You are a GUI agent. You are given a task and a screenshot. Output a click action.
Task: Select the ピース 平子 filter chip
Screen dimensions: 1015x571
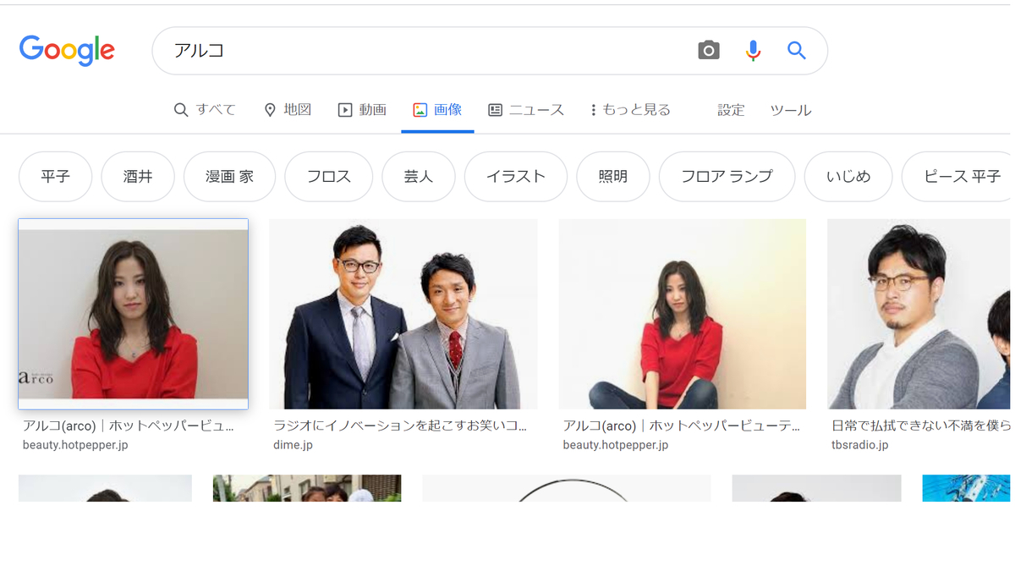[x=957, y=177]
